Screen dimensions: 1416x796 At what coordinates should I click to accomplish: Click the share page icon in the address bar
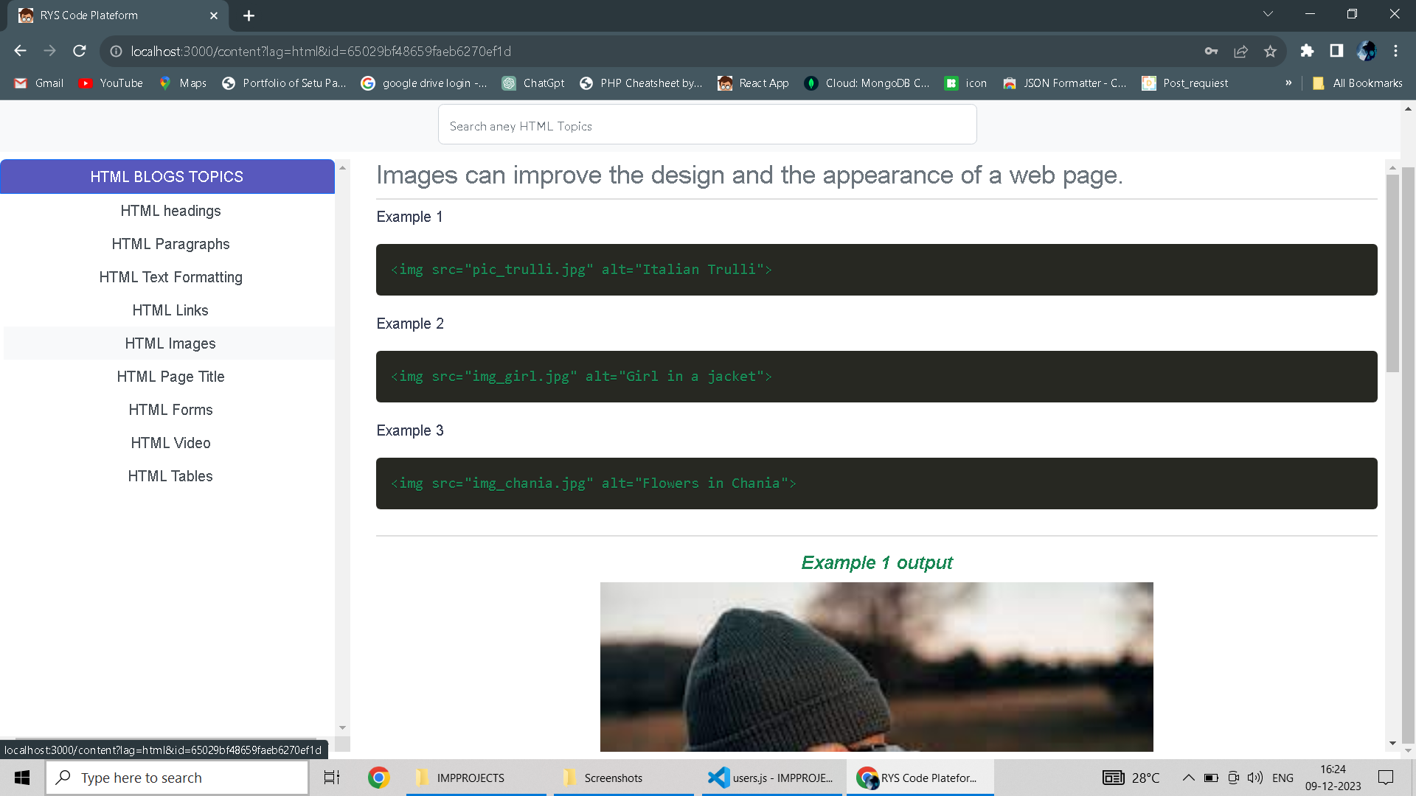(1240, 51)
